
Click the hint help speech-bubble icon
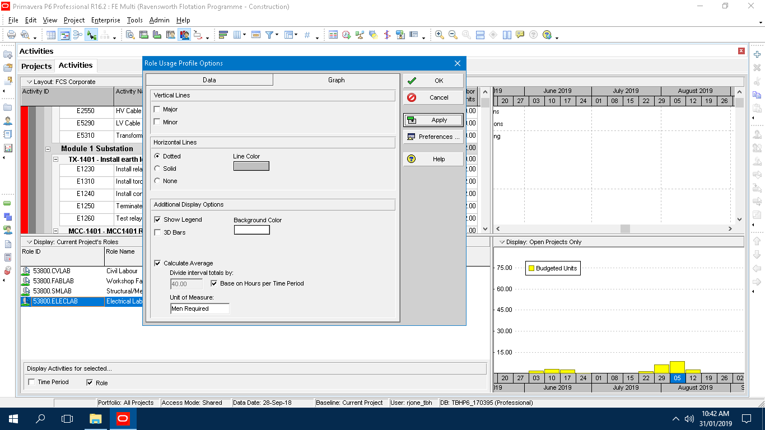(520, 34)
